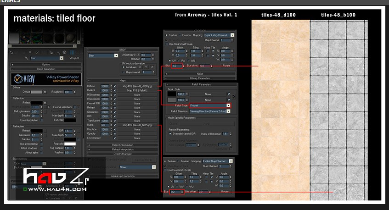389x210 pixels.
Task: Click the VRayMtl material type button
Action: 74,58
